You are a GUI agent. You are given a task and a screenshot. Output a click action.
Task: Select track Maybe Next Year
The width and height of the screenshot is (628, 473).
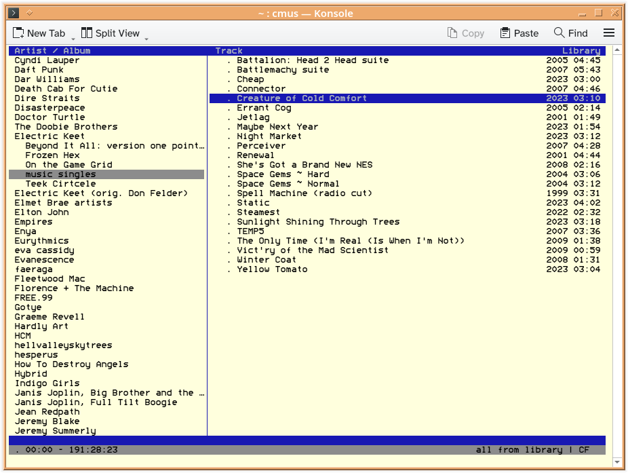click(x=408, y=127)
